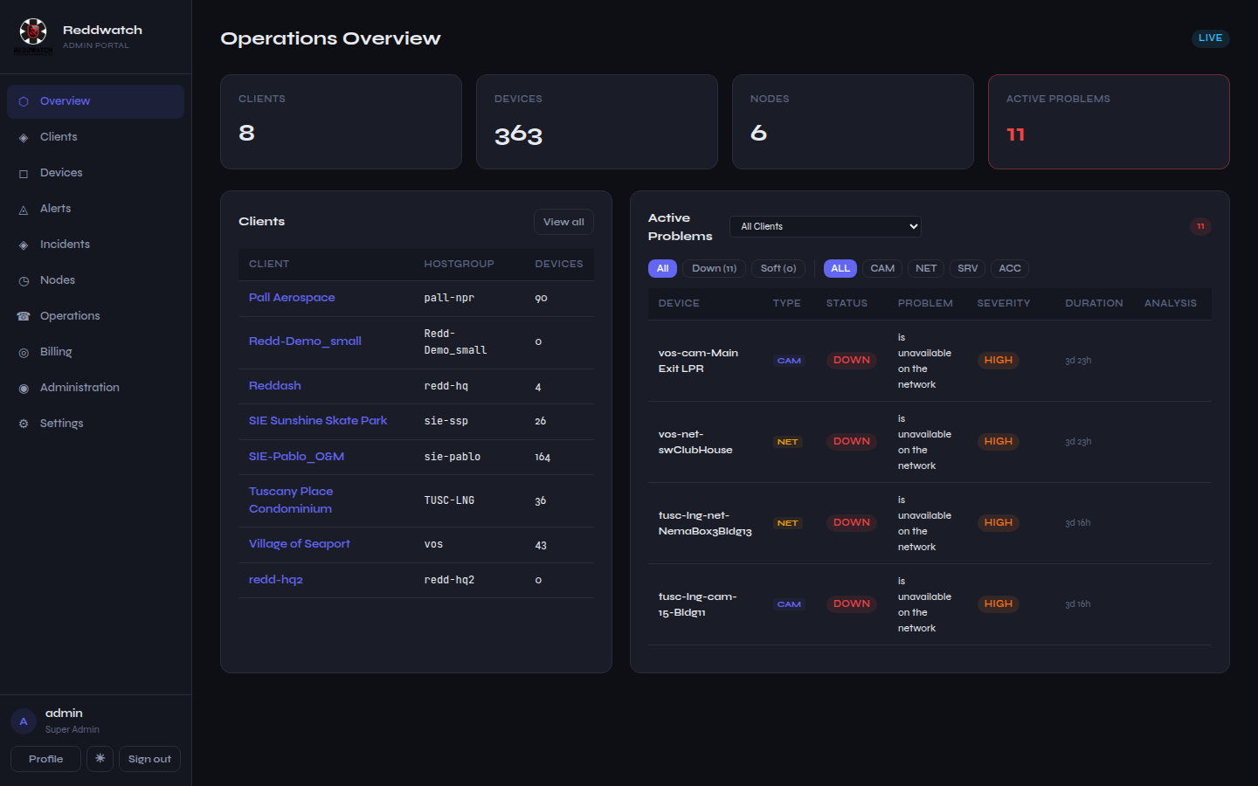
Task: Filter problems by ACC type
Action: tap(1010, 268)
